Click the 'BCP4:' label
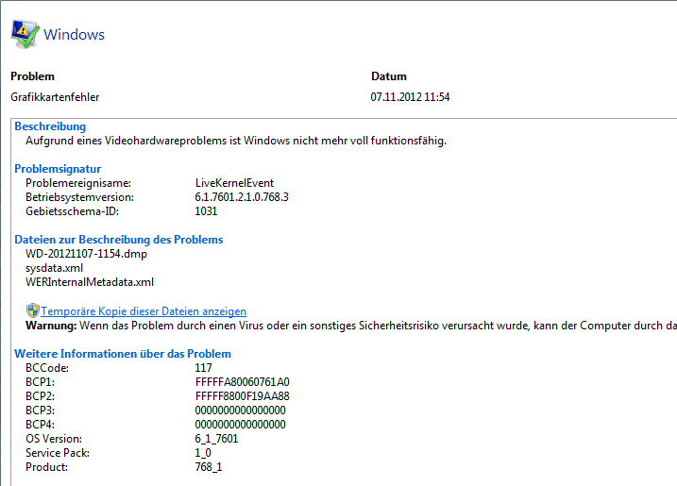 click(41, 425)
